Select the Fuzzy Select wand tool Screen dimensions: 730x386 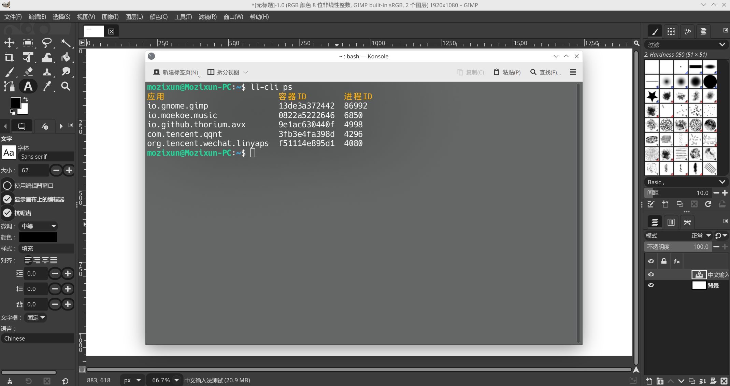point(66,43)
